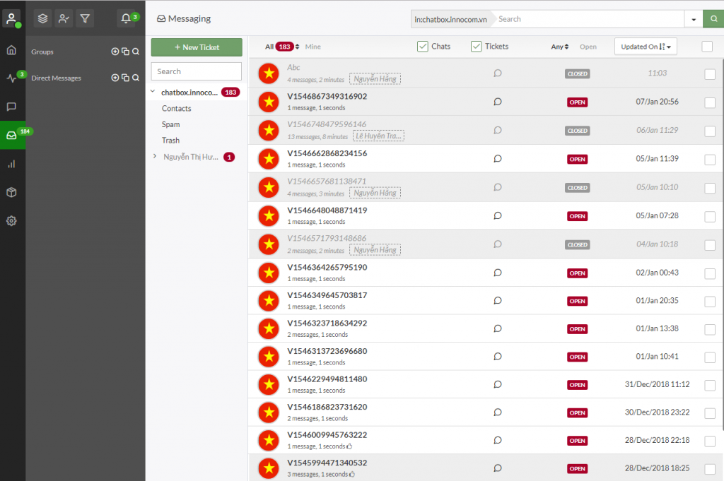Click the New Ticket button

pos(197,47)
